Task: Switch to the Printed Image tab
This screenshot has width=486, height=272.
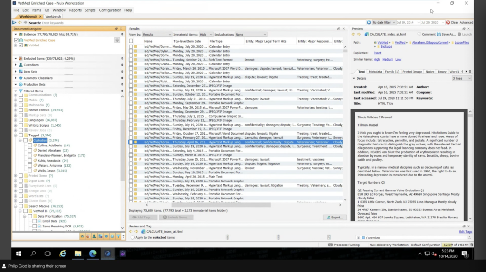Action: coord(412,72)
